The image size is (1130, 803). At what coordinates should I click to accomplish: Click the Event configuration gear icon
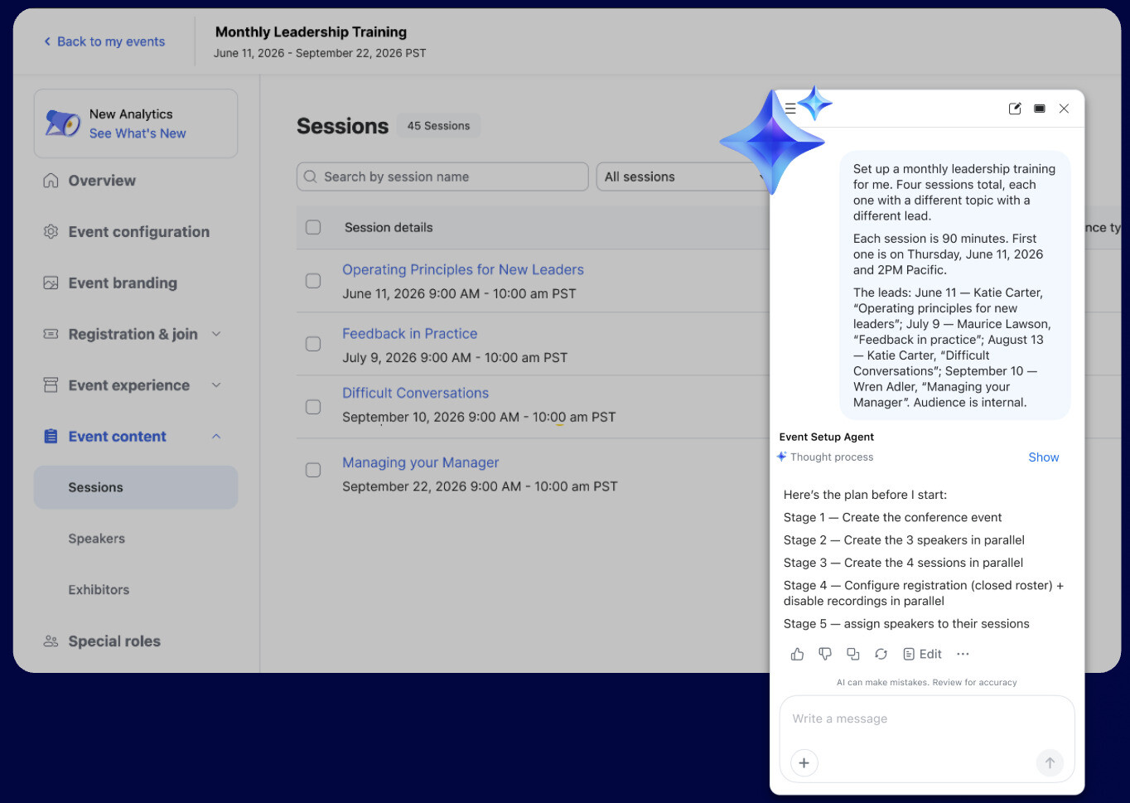coord(51,232)
